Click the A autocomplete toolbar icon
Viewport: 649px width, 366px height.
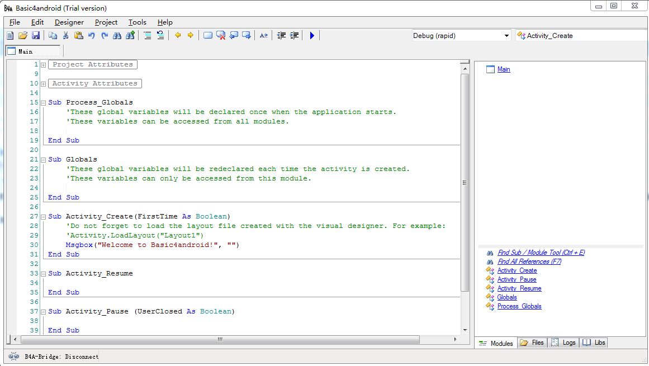264,36
